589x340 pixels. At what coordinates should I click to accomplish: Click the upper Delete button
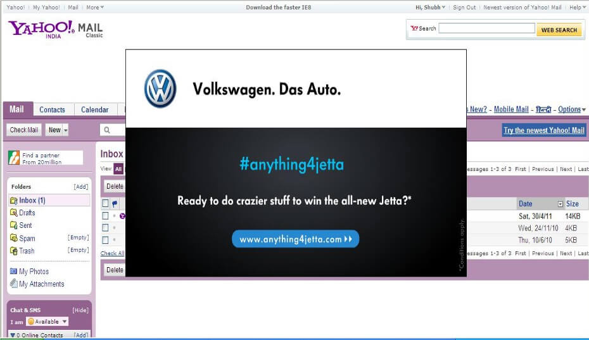115,186
